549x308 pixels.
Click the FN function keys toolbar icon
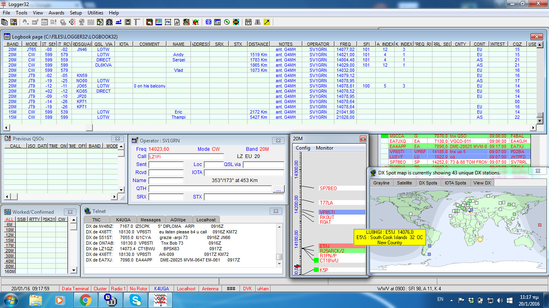[168, 22]
